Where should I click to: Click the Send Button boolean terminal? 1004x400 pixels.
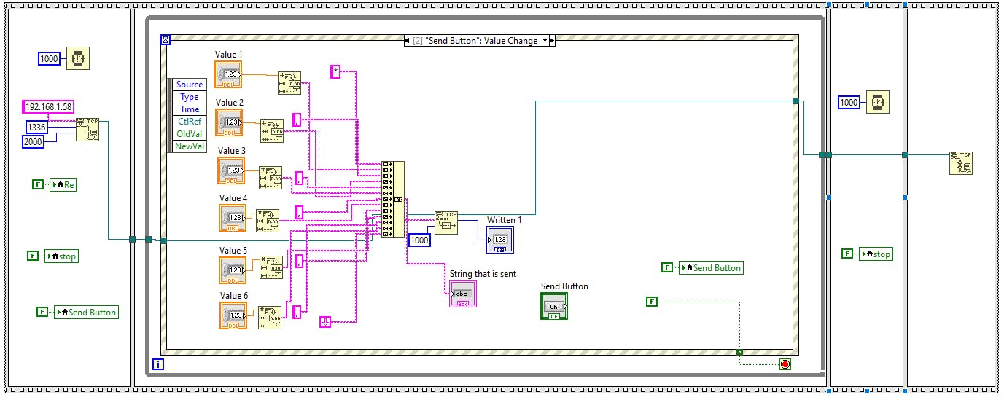(x=553, y=306)
